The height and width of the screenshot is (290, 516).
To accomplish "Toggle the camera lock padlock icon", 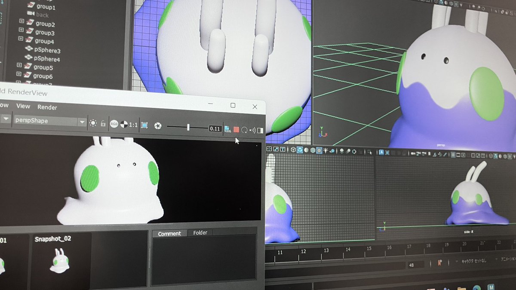I will coord(103,124).
